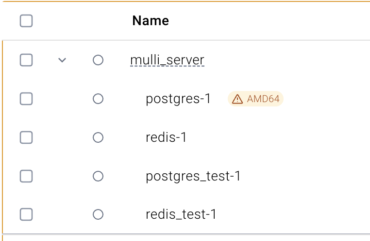The height and width of the screenshot is (241, 370).
Task: Click the postgres_test-1 status circle icon
Action: (98, 176)
